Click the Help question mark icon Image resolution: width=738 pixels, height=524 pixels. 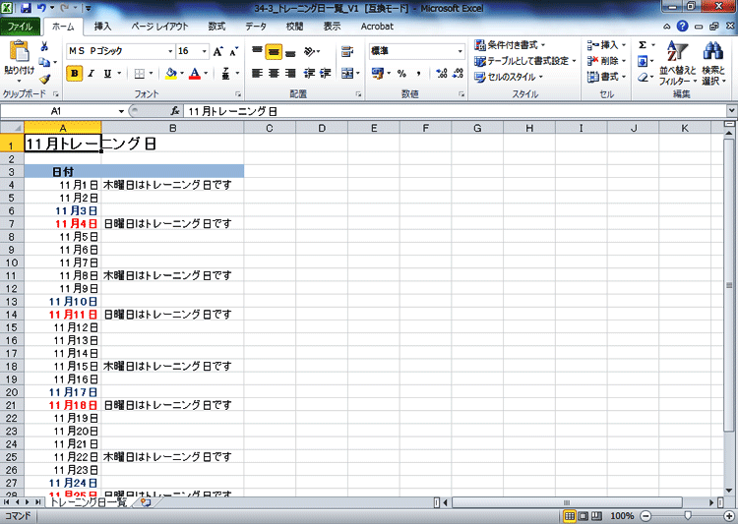[683, 27]
